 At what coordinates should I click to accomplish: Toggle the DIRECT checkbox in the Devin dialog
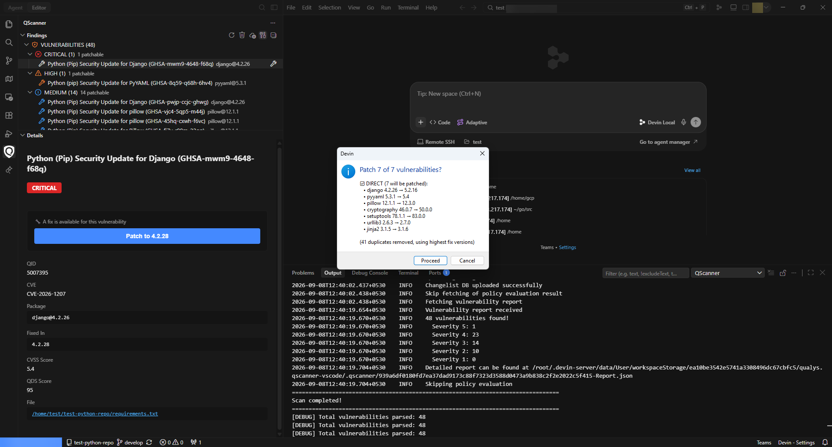coord(362,184)
